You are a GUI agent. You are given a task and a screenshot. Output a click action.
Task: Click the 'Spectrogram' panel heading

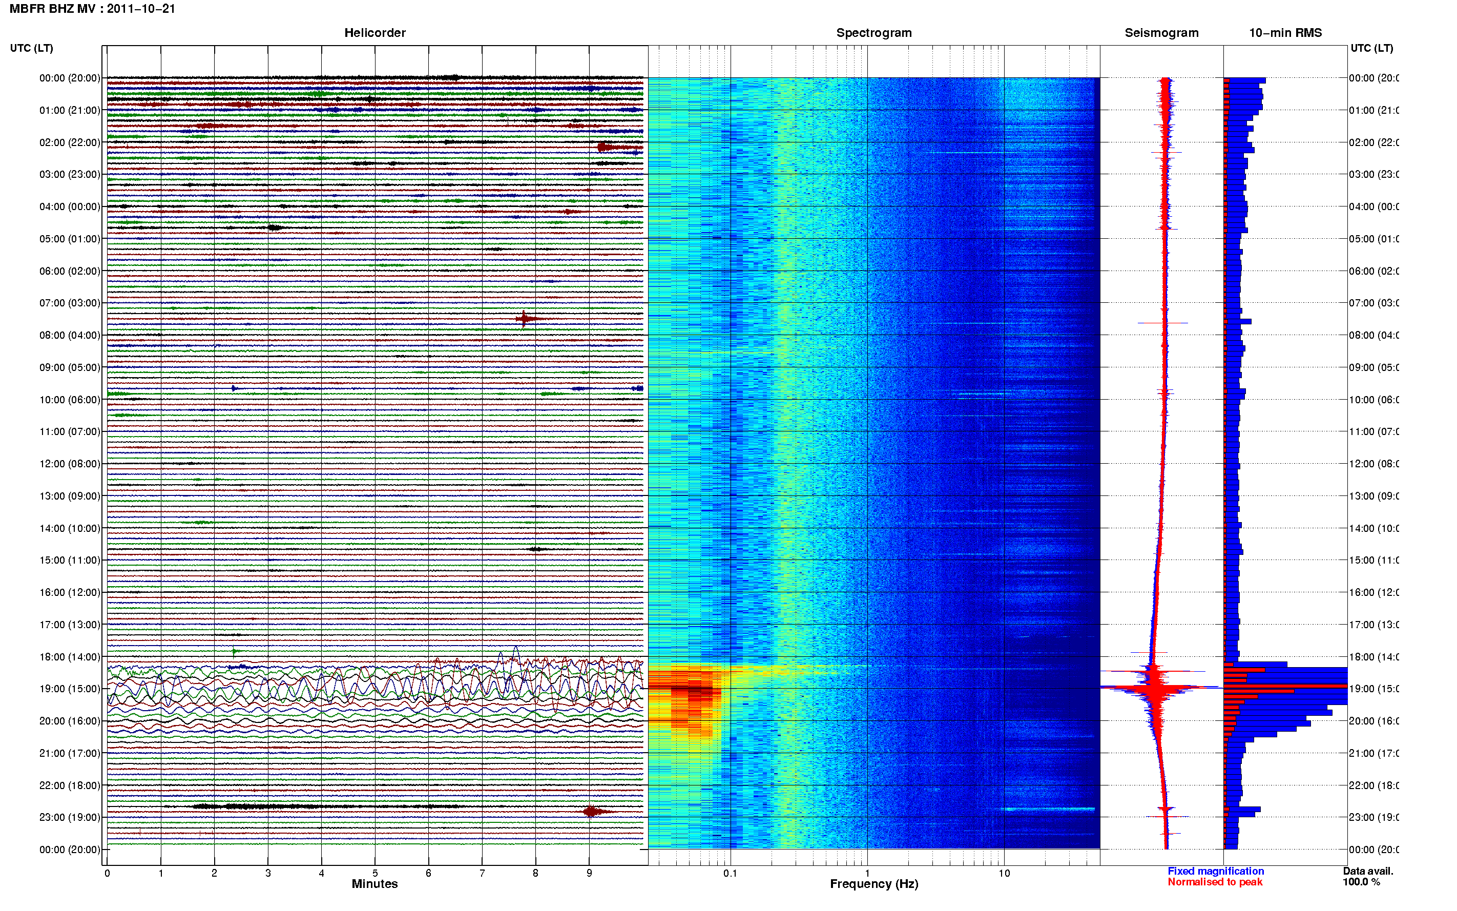pos(873,33)
